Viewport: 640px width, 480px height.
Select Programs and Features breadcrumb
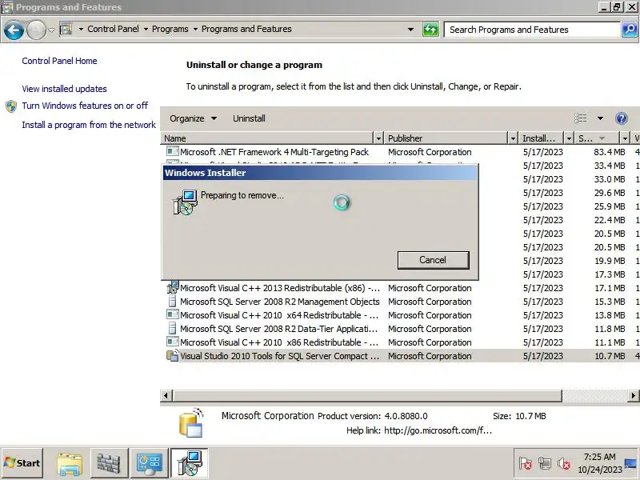tap(246, 29)
